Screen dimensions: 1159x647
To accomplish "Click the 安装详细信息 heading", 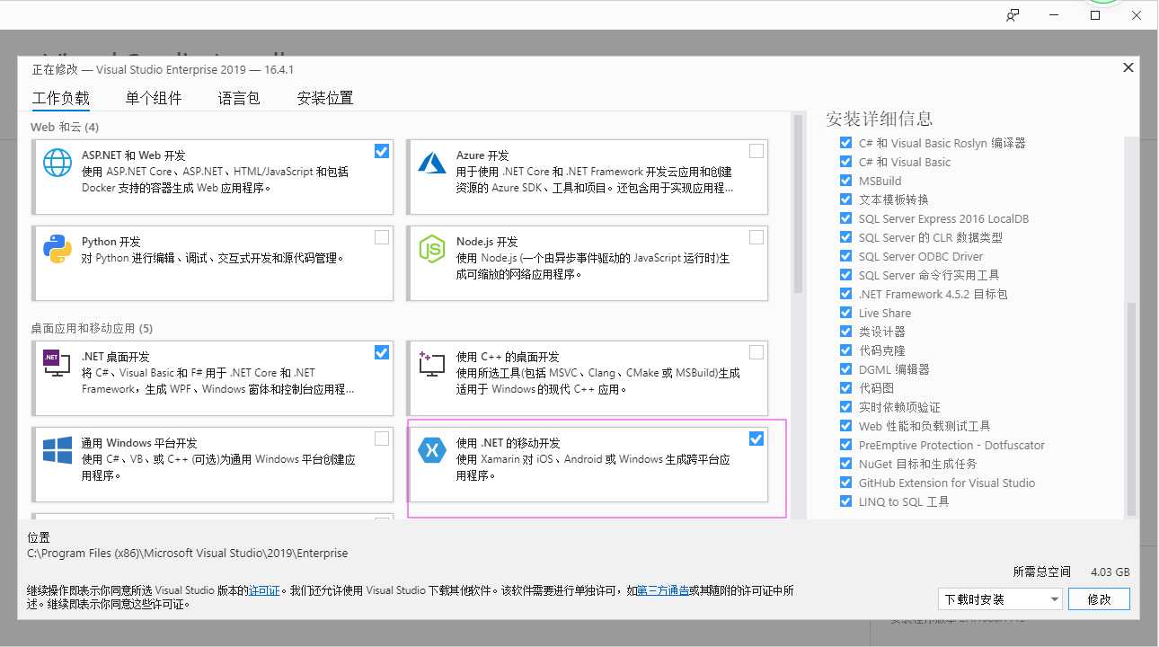I will (880, 119).
